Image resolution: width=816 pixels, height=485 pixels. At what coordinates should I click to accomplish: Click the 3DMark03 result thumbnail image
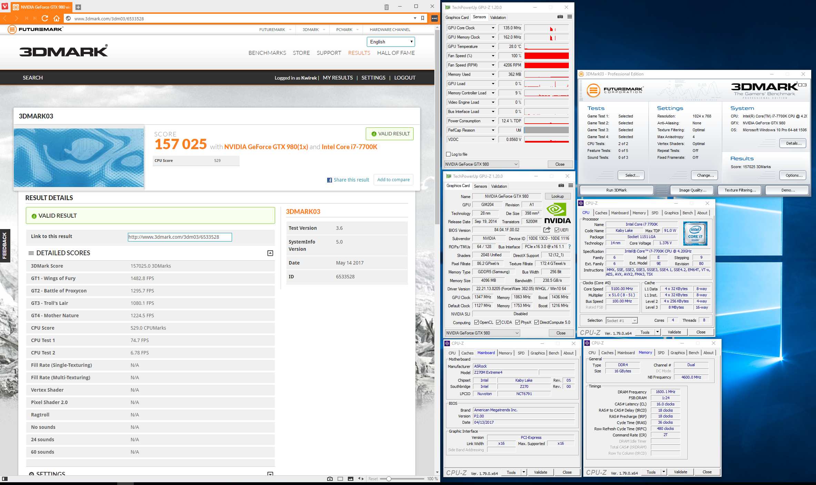[79, 158]
